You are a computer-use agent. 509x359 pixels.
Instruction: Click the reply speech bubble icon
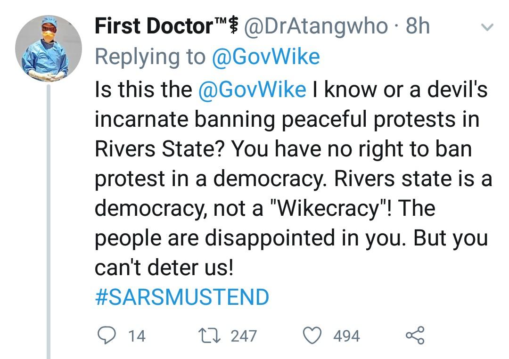104,335
